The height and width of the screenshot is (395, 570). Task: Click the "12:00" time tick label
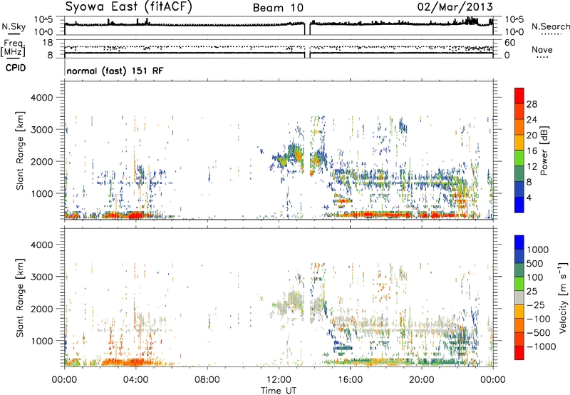pos(279,380)
